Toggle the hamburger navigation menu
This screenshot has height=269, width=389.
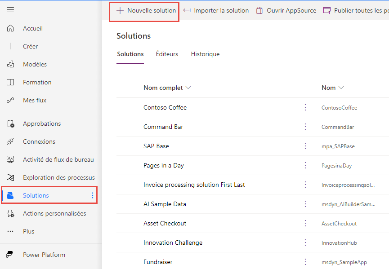pos(10,10)
